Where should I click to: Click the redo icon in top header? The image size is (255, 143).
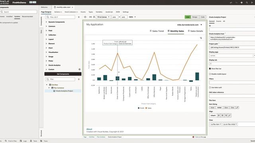pos(236,3)
